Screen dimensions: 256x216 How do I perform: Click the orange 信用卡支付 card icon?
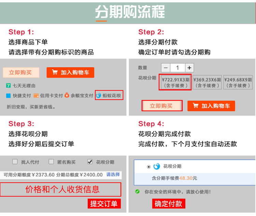[36, 96]
